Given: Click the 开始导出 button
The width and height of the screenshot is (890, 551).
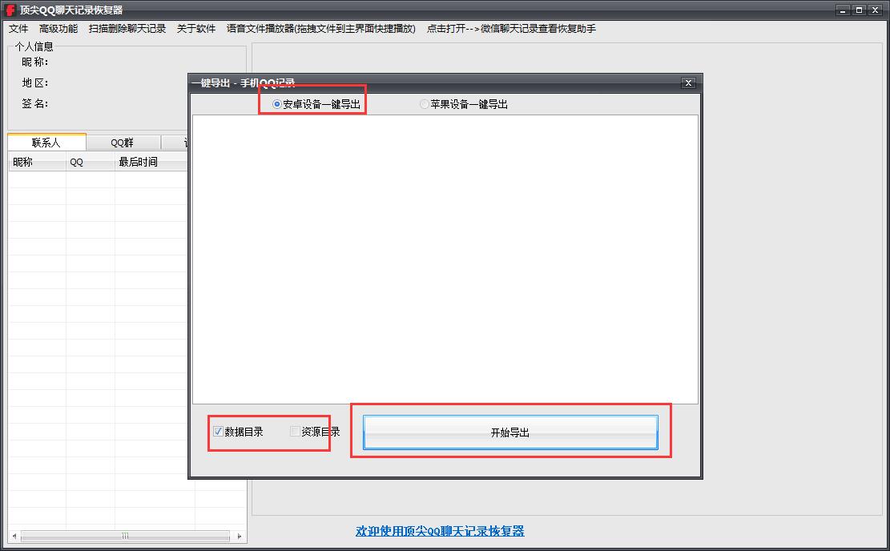Looking at the screenshot, I should [x=510, y=432].
